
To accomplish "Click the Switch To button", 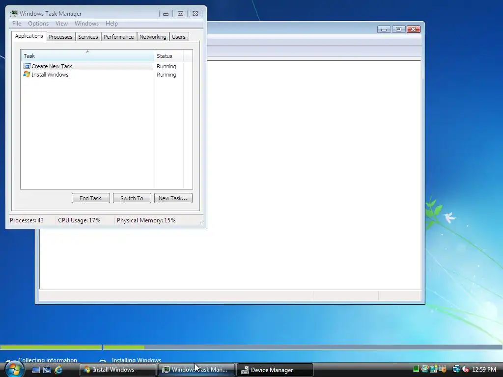I will [x=132, y=198].
